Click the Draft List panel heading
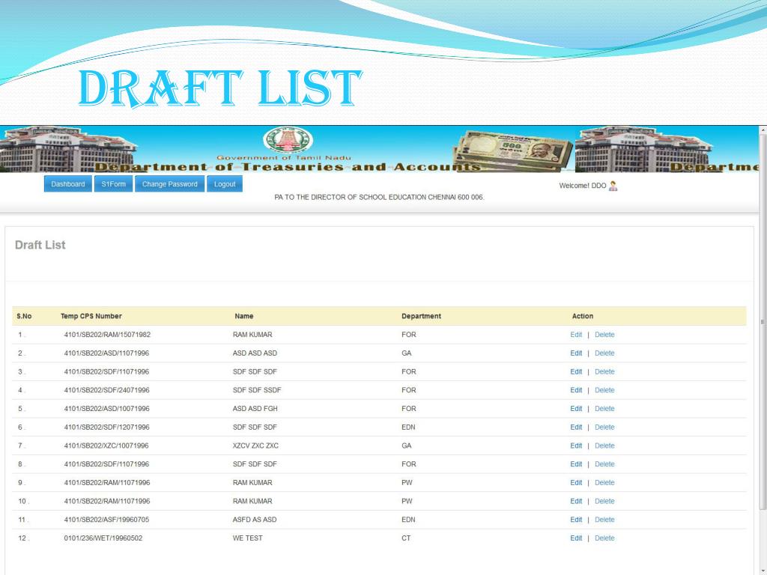This screenshot has width=767, height=575. 40,245
